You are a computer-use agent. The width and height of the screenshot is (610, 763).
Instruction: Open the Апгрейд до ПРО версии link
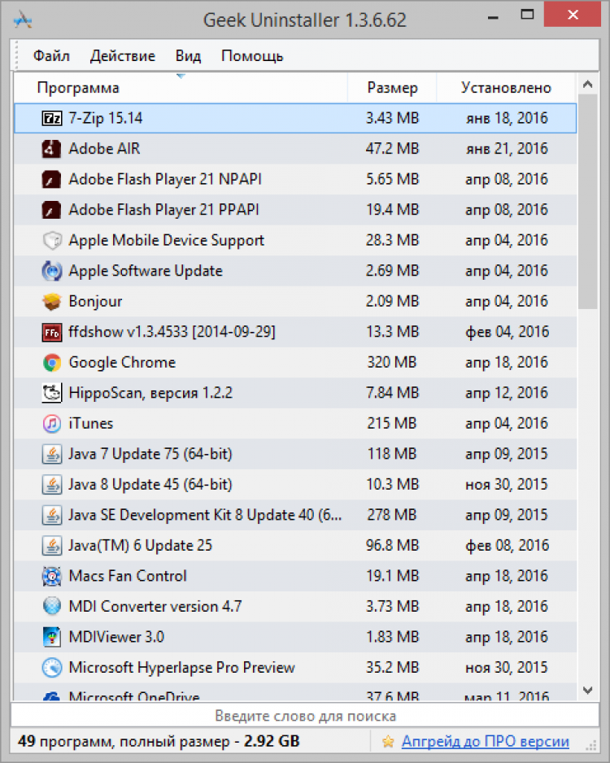[x=486, y=742]
